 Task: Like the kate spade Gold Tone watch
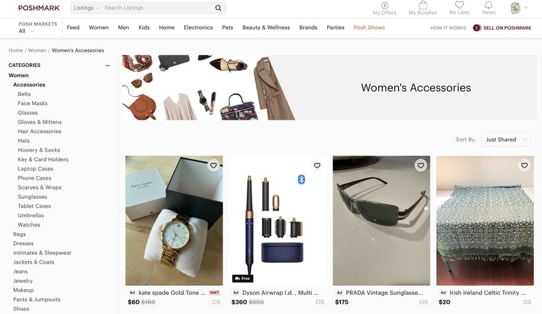pyautogui.click(x=214, y=166)
